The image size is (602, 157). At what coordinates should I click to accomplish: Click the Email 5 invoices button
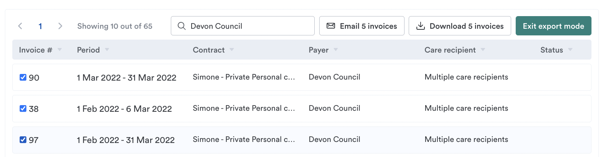[x=362, y=26]
